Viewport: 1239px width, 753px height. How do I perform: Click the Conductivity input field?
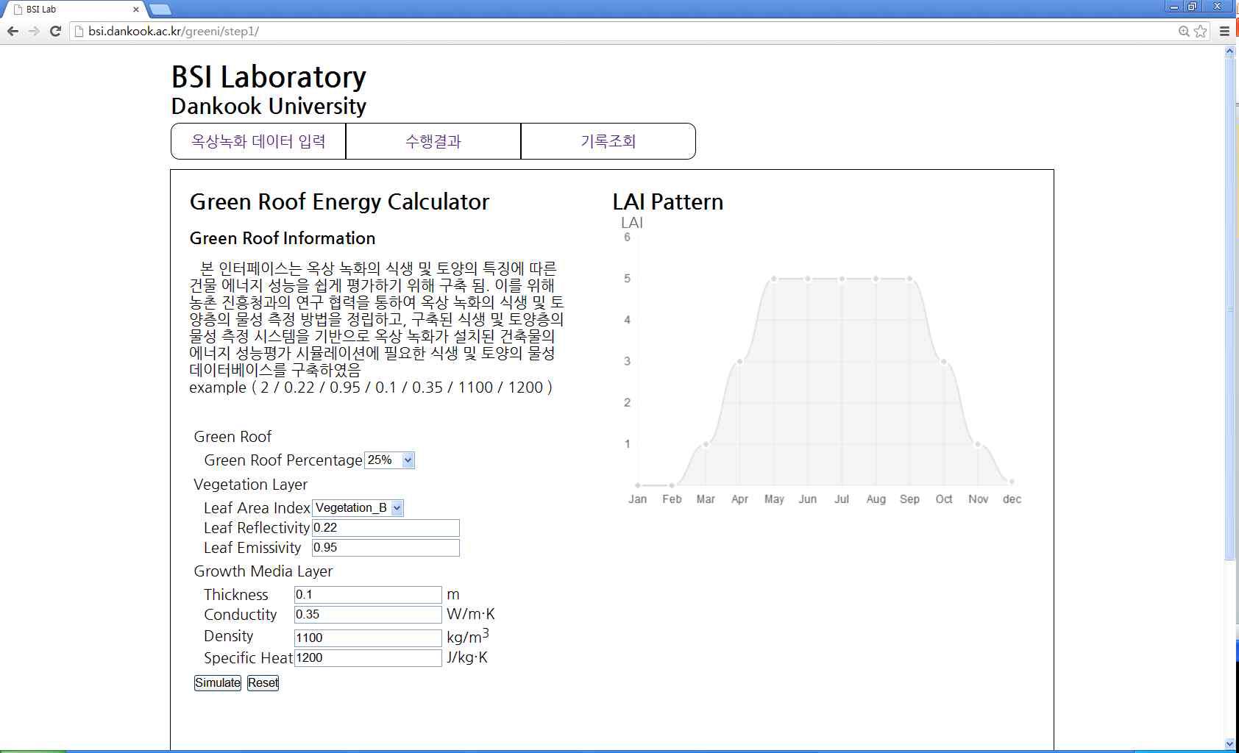click(368, 615)
